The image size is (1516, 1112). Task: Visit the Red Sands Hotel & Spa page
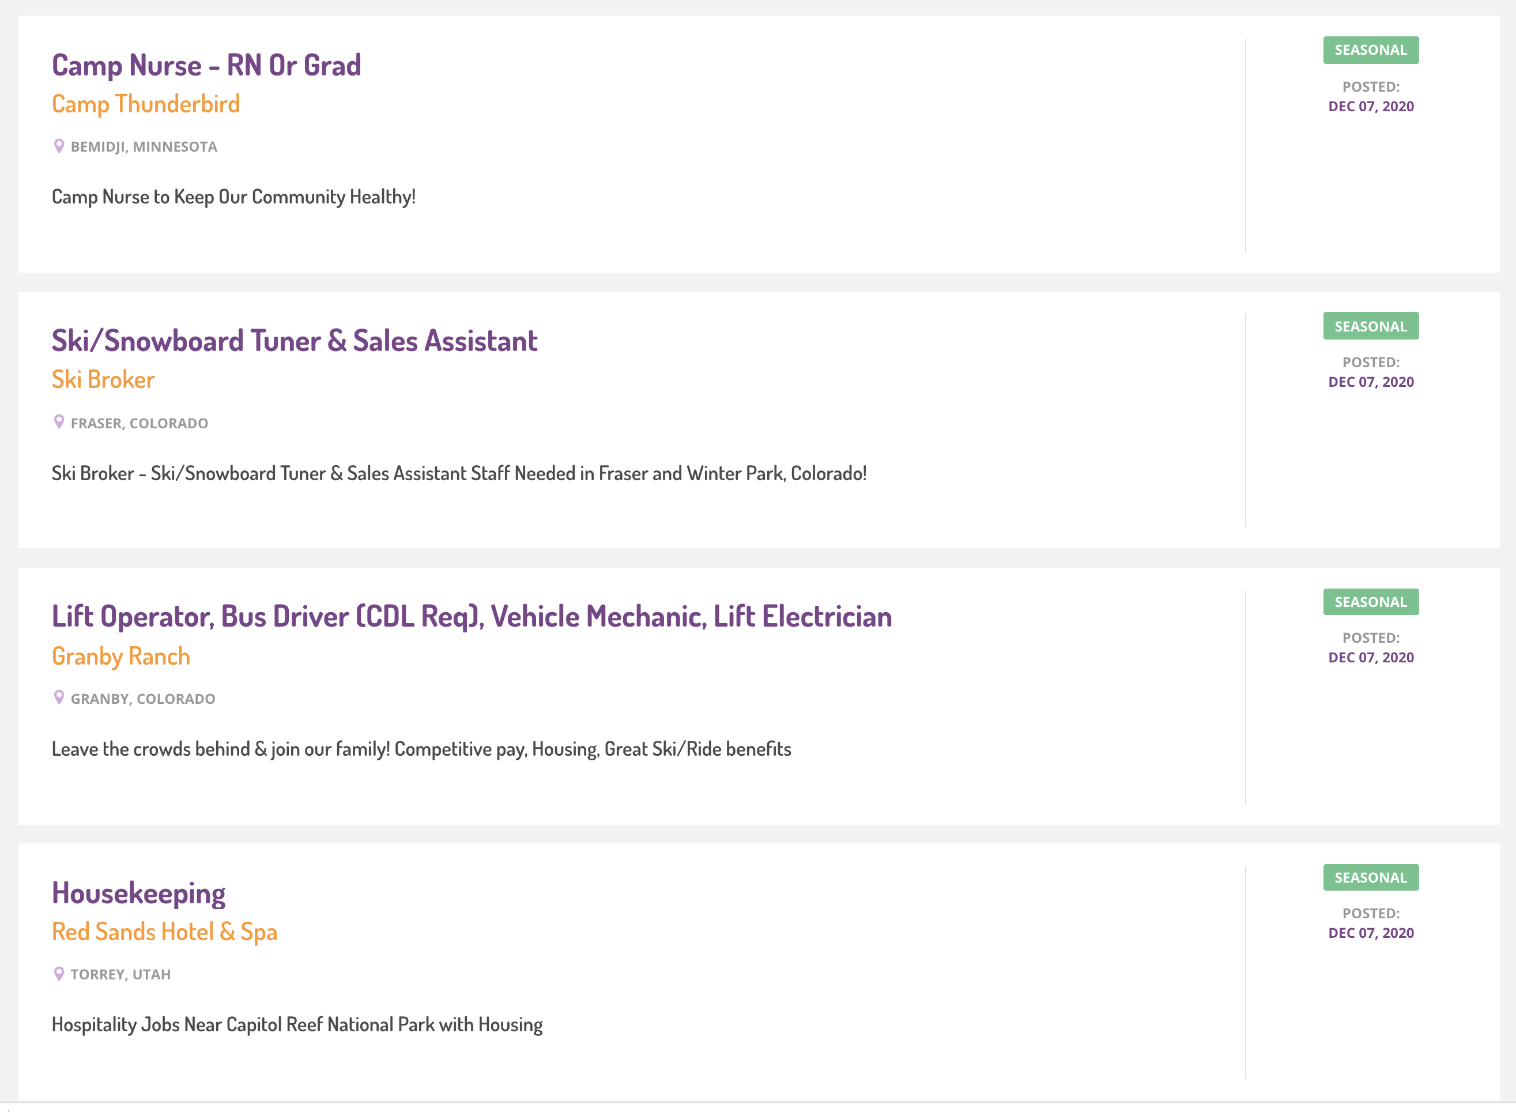(x=165, y=932)
